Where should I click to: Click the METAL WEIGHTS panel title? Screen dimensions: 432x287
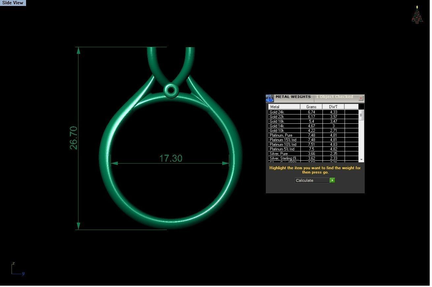tap(293, 97)
